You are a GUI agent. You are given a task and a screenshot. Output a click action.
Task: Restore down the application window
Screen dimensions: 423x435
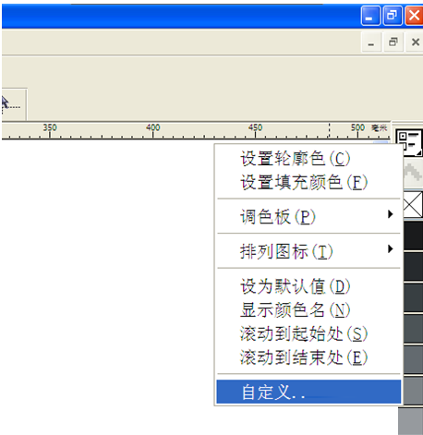393,16
